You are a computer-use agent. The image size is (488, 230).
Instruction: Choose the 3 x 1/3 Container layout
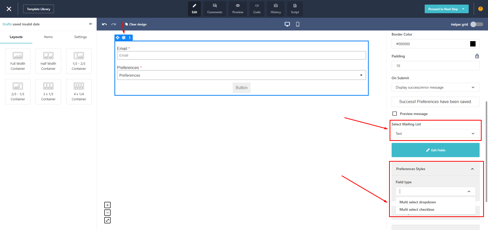[48, 92]
